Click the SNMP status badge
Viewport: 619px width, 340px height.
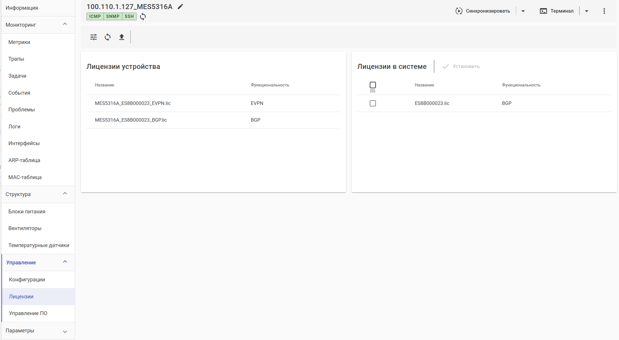click(113, 16)
